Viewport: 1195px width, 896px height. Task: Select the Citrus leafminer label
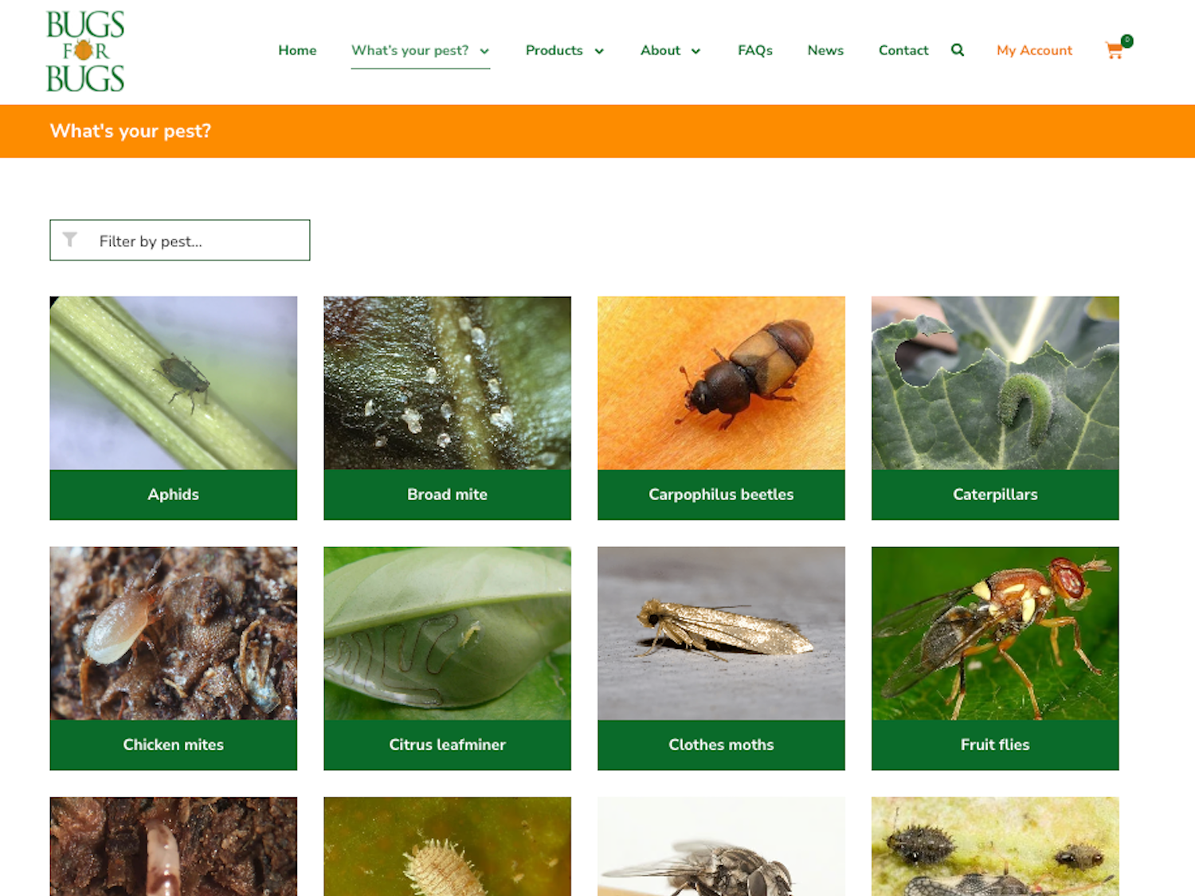pyautogui.click(x=447, y=745)
